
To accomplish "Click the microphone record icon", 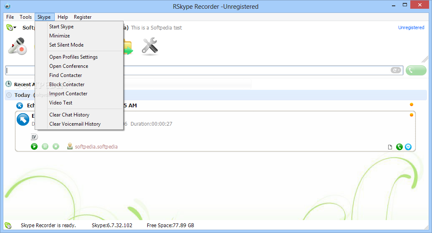I will 18,46.
